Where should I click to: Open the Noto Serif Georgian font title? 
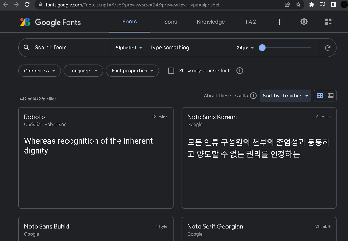point(215,226)
